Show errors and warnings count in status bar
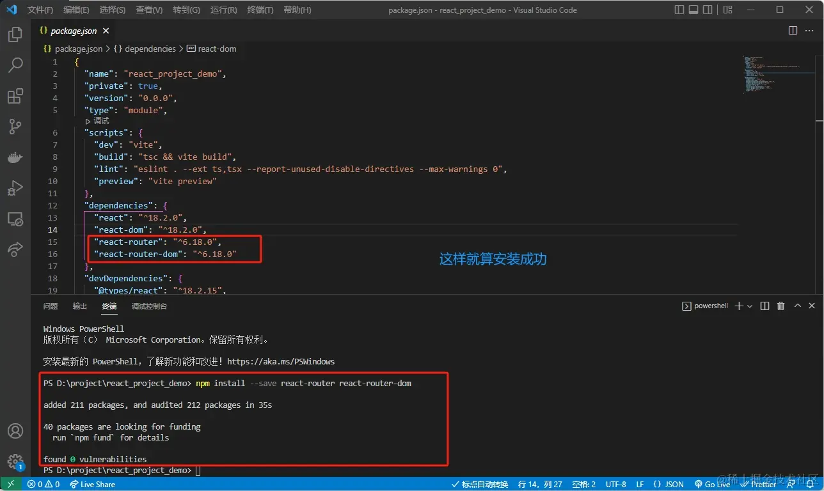 44,484
